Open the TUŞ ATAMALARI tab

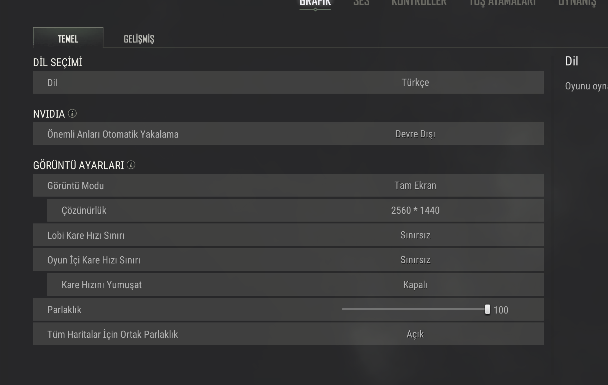pyautogui.click(x=502, y=3)
